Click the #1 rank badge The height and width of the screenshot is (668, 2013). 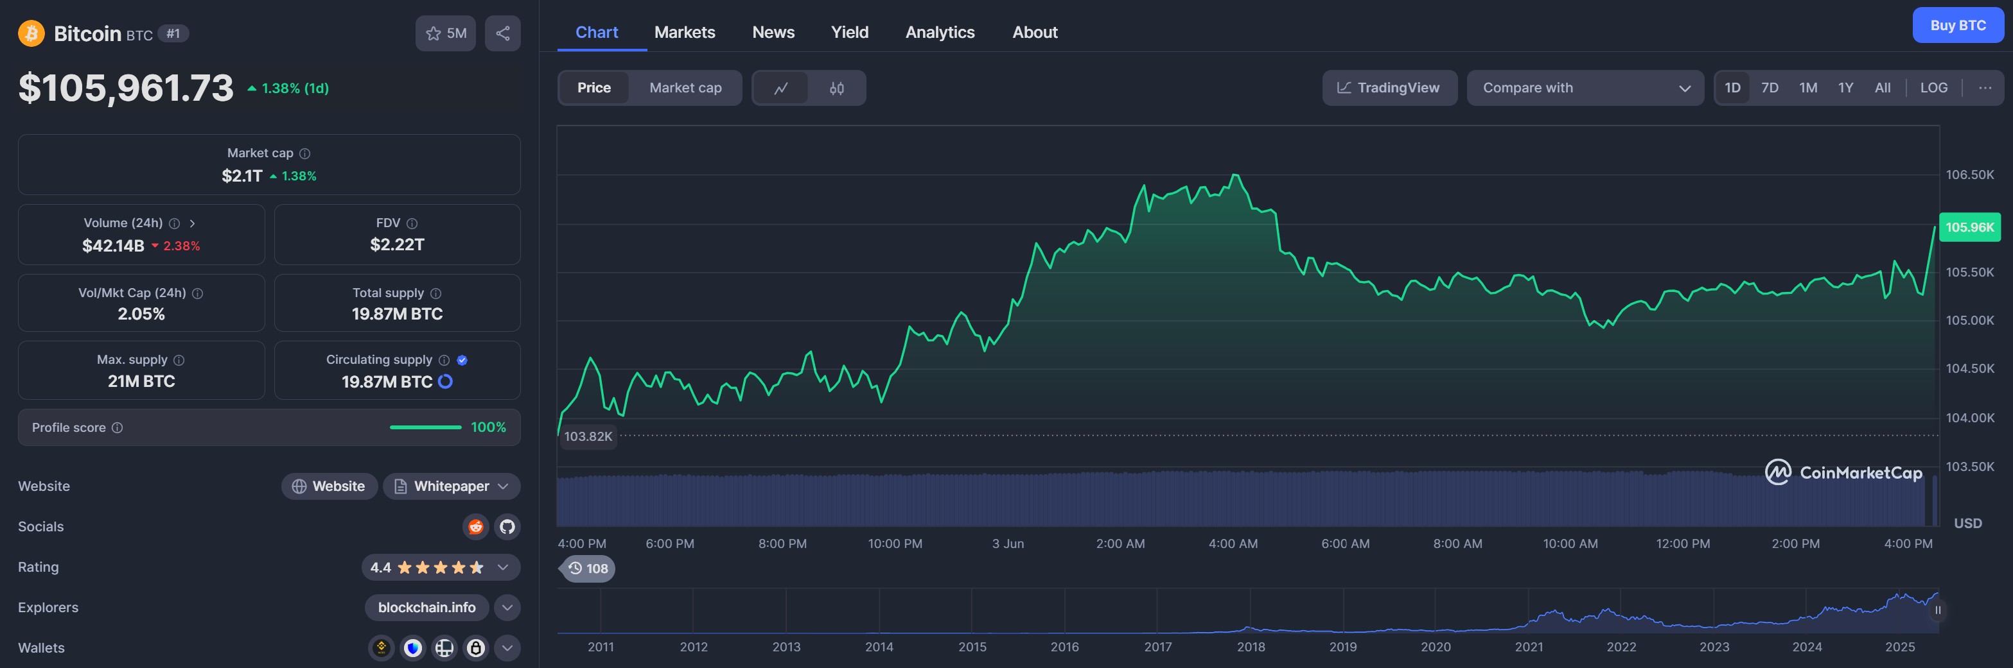pos(173,33)
